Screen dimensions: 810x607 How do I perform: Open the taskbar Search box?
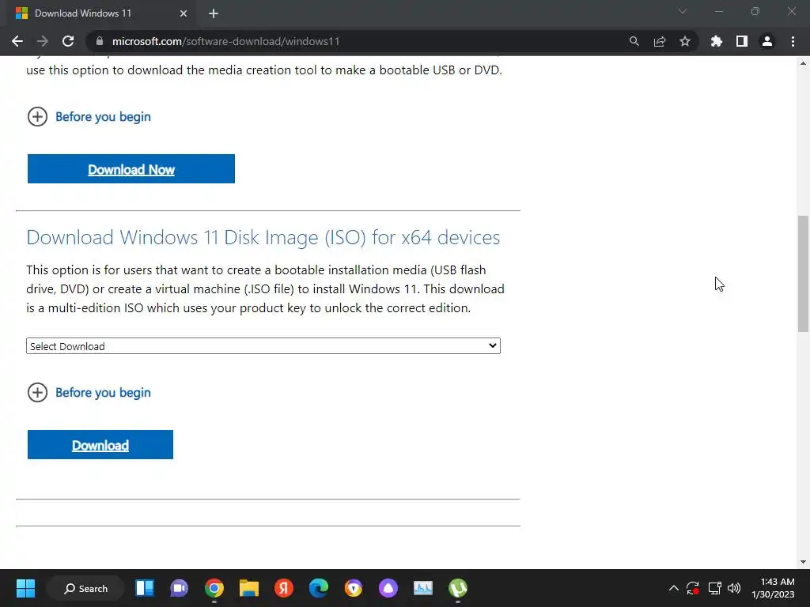(85, 588)
